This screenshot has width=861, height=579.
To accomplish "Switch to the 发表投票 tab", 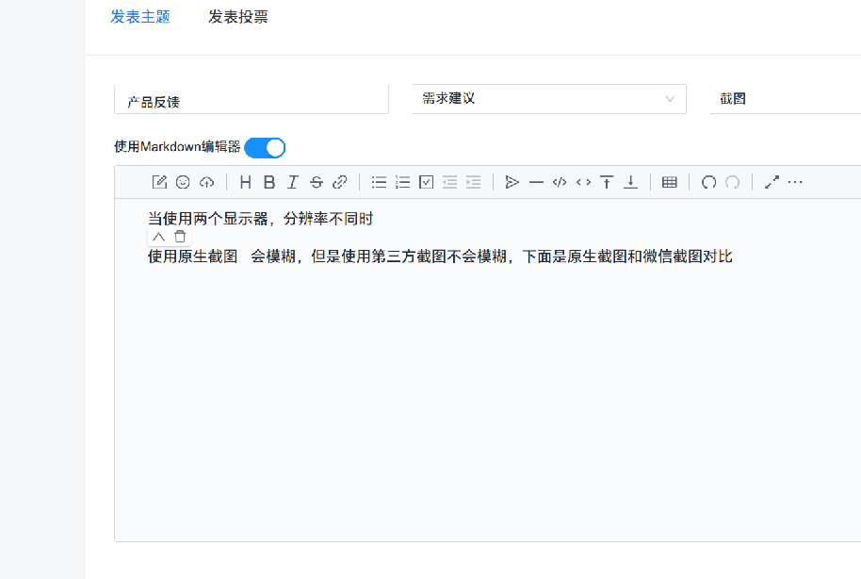I will 237,17.
